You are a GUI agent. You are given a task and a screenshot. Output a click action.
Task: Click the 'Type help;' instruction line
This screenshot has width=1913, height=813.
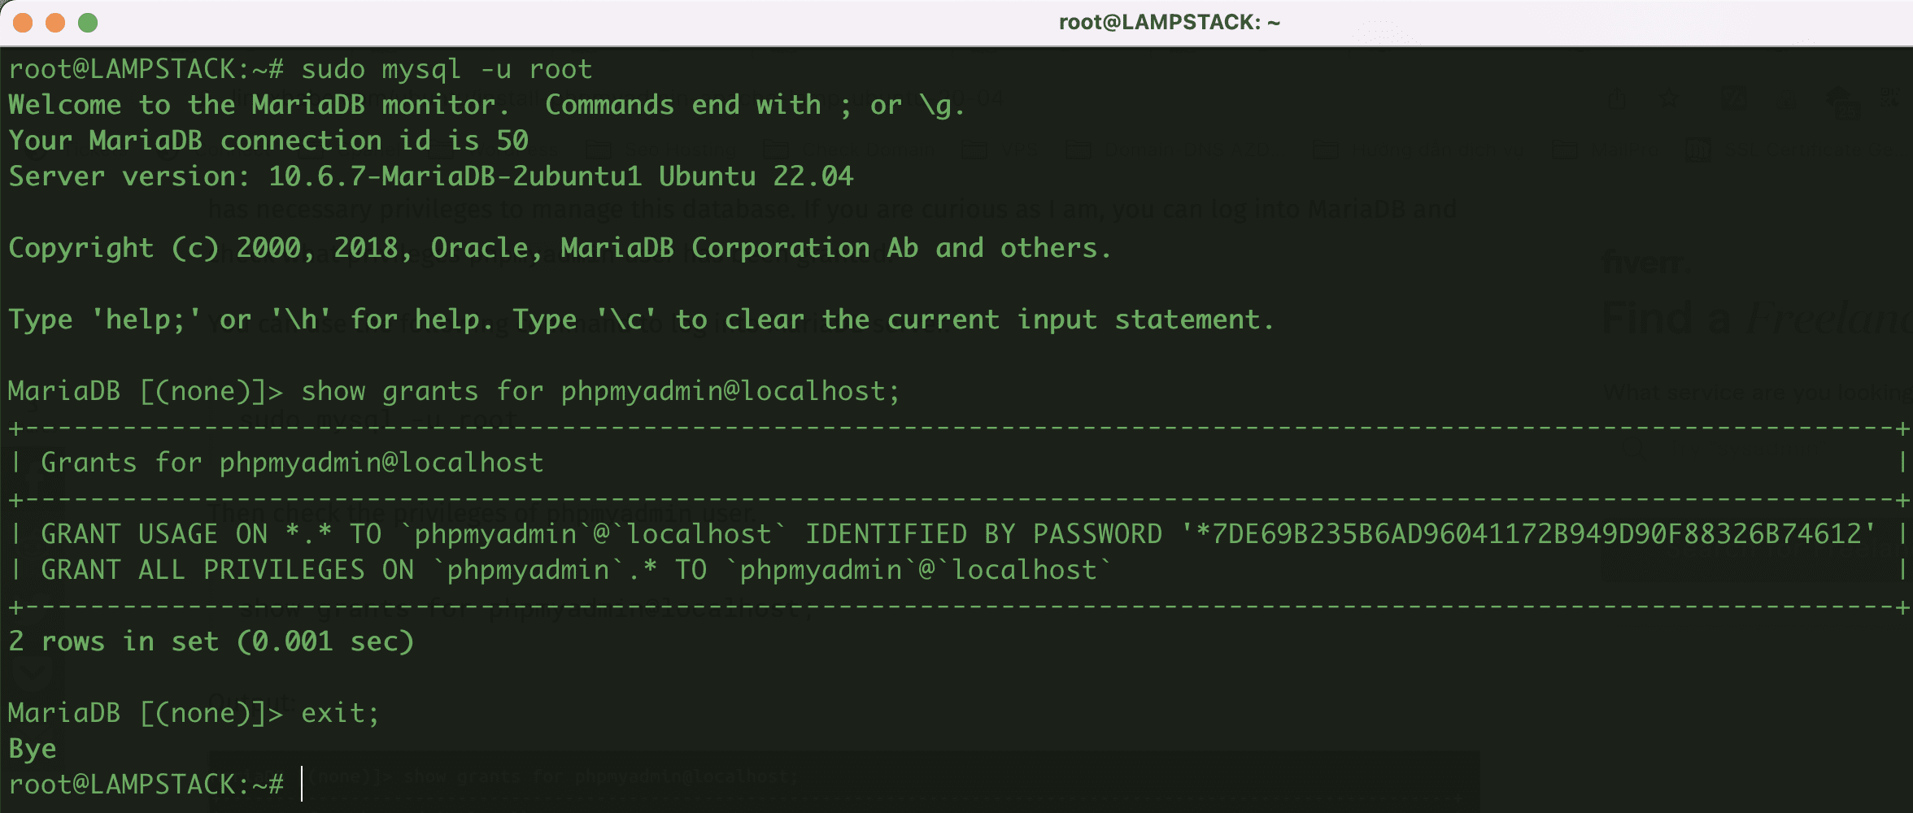point(640,320)
